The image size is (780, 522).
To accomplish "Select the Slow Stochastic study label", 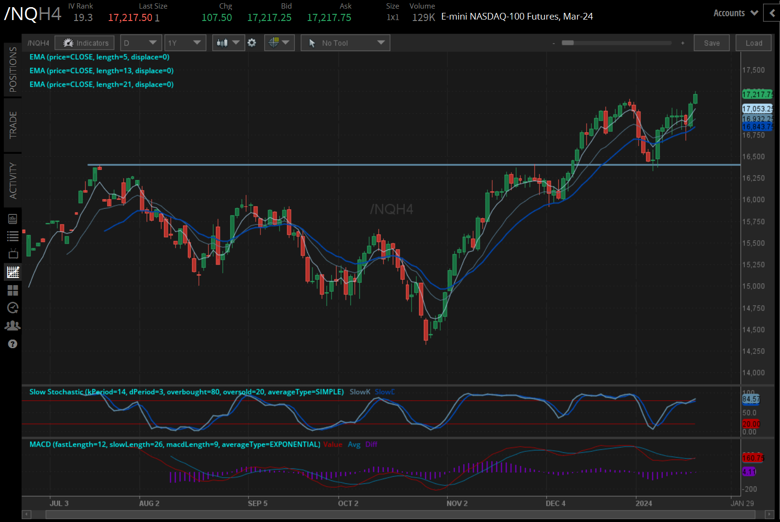I will pyautogui.click(x=186, y=392).
